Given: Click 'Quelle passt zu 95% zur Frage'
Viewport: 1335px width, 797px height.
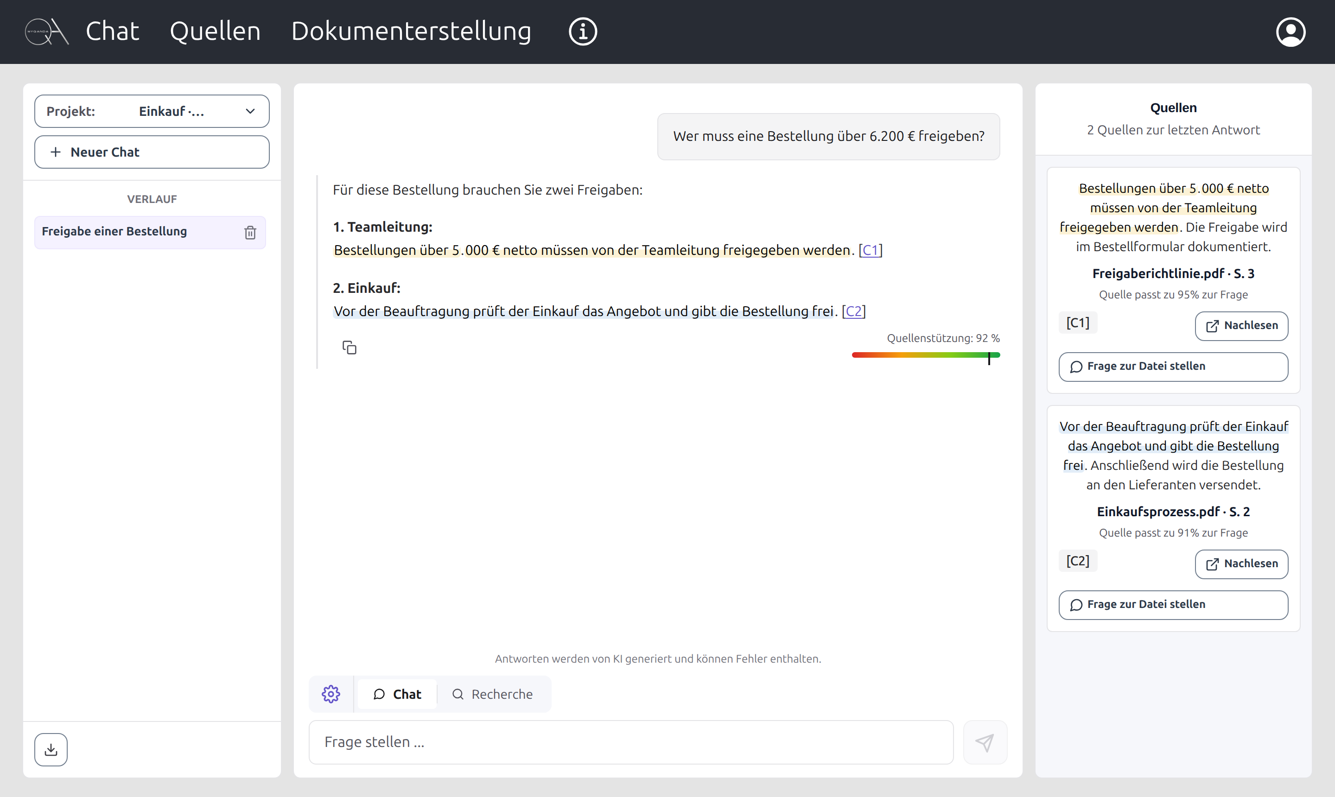Looking at the screenshot, I should 1173,294.
